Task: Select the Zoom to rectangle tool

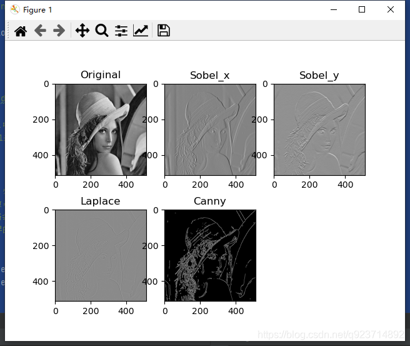Action: [102, 31]
